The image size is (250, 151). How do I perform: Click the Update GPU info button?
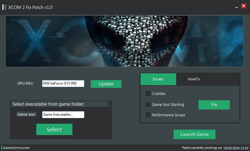tap(106, 84)
